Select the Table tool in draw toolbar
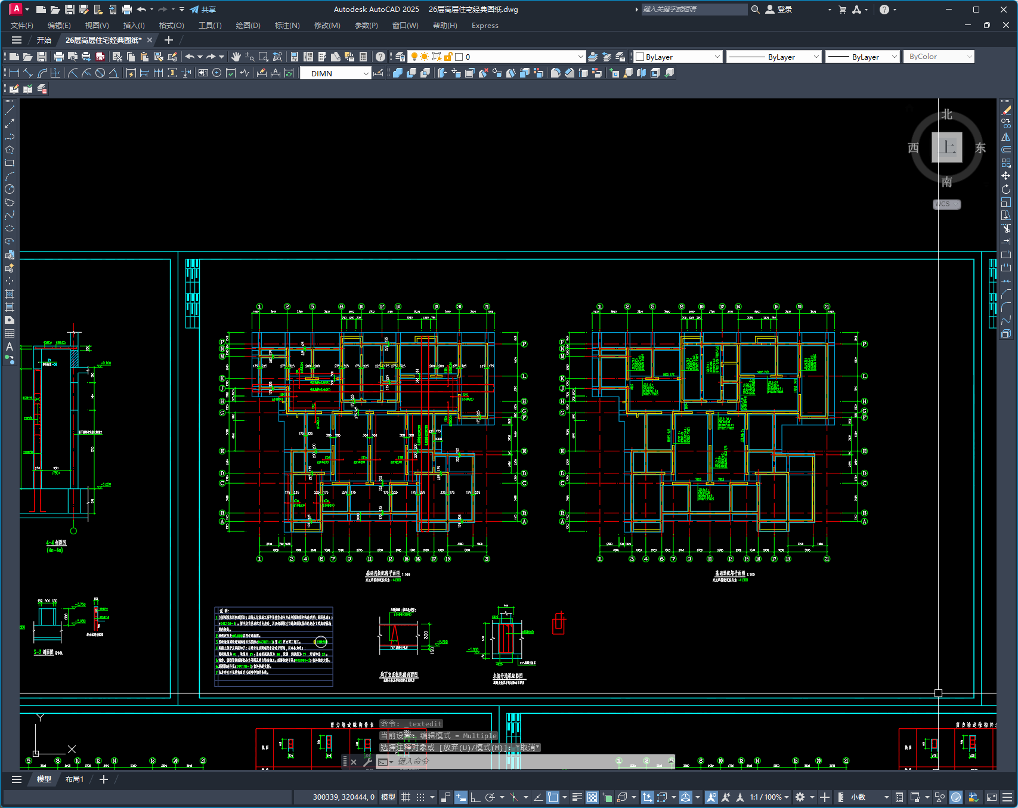Screen dimensions: 1018x808 point(10,333)
